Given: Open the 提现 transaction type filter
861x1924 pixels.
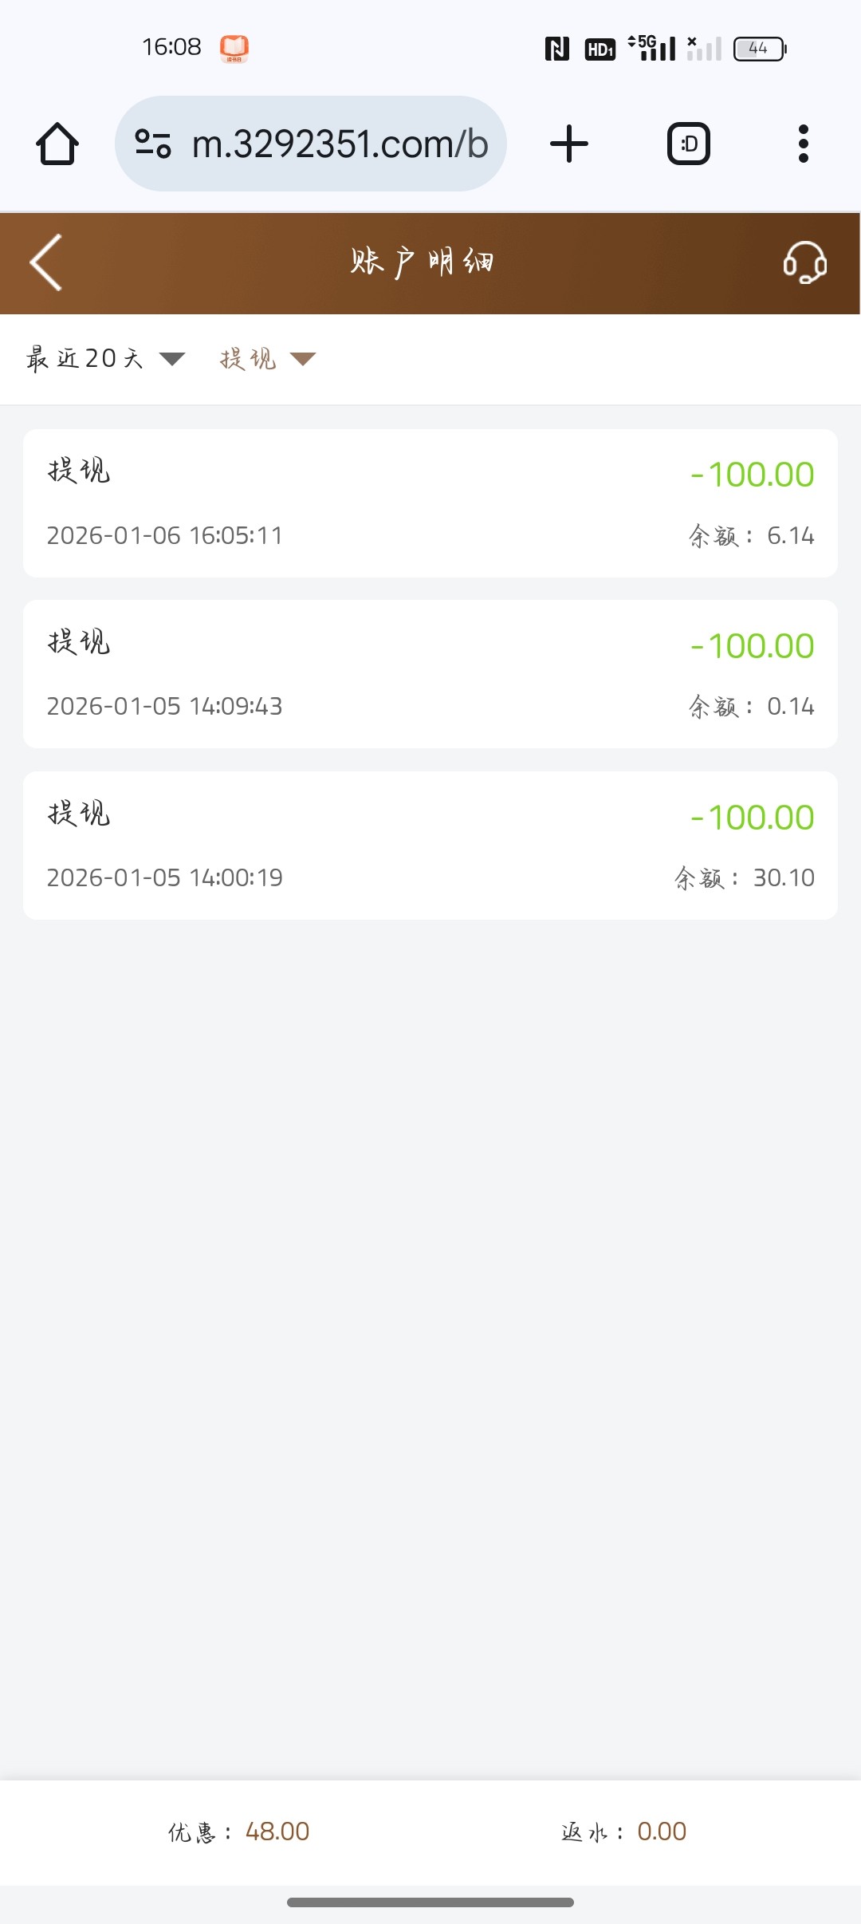Looking at the screenshot, I should tap(248, 359).
